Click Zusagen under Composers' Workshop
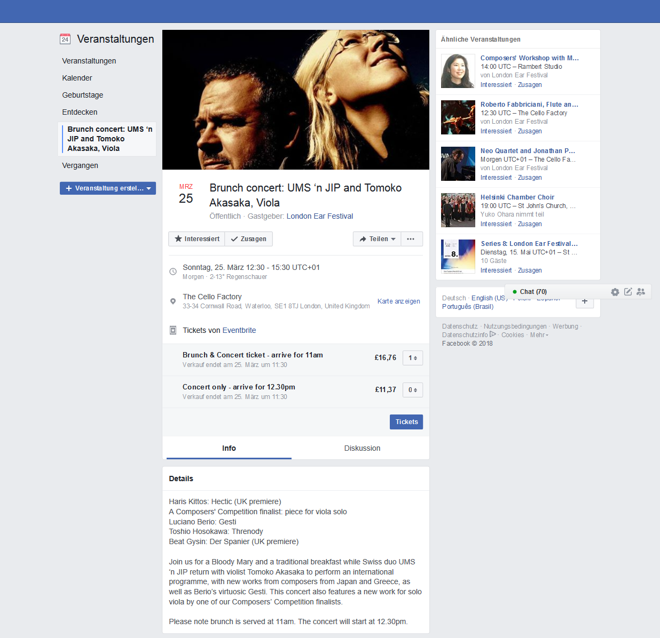Screen dimensions: 660x638 (530, 85)
